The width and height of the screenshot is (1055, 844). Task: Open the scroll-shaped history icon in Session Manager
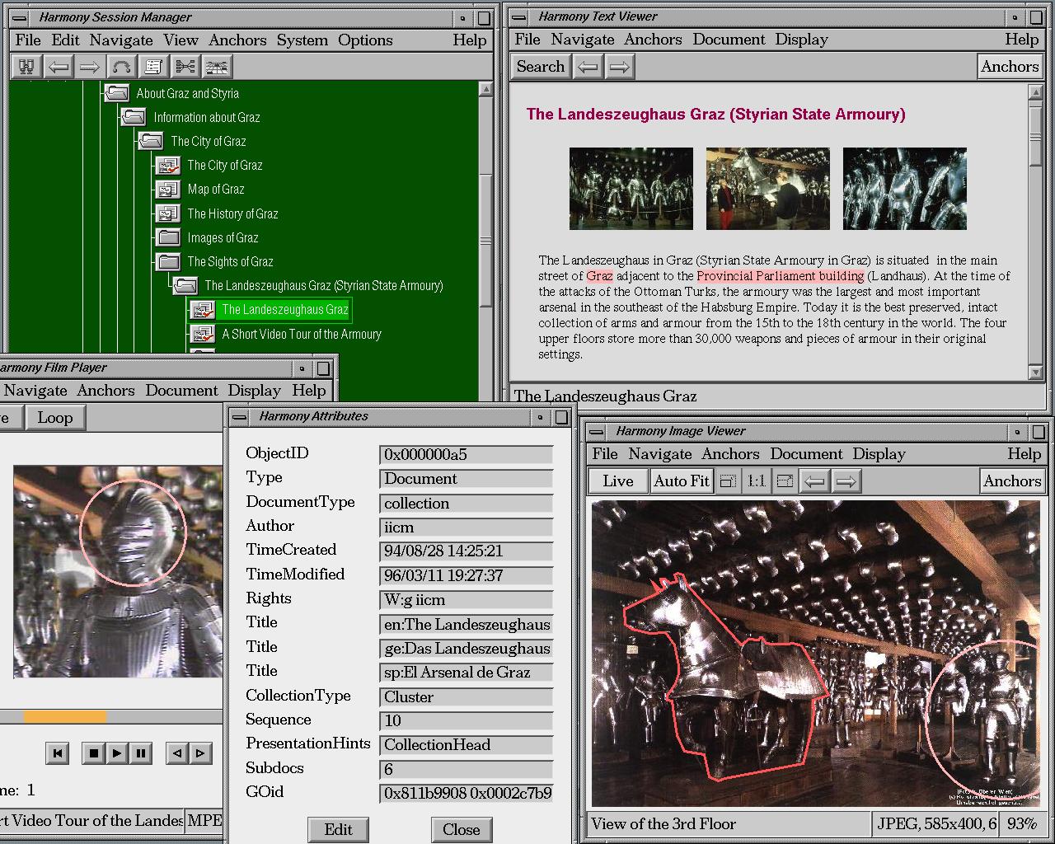click(153, 67)
